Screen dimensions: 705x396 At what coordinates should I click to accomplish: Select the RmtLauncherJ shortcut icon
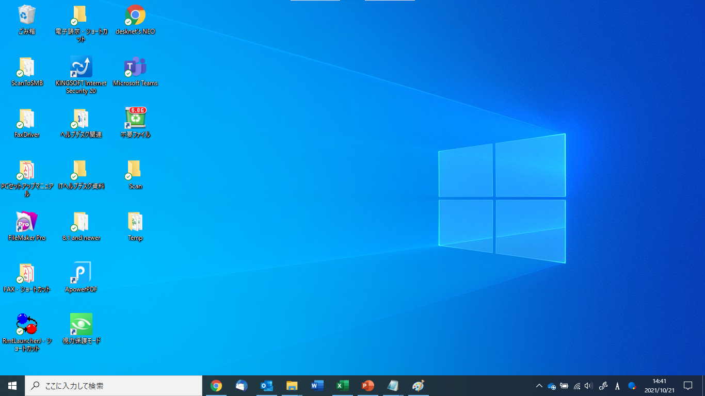tap(27, 325)
